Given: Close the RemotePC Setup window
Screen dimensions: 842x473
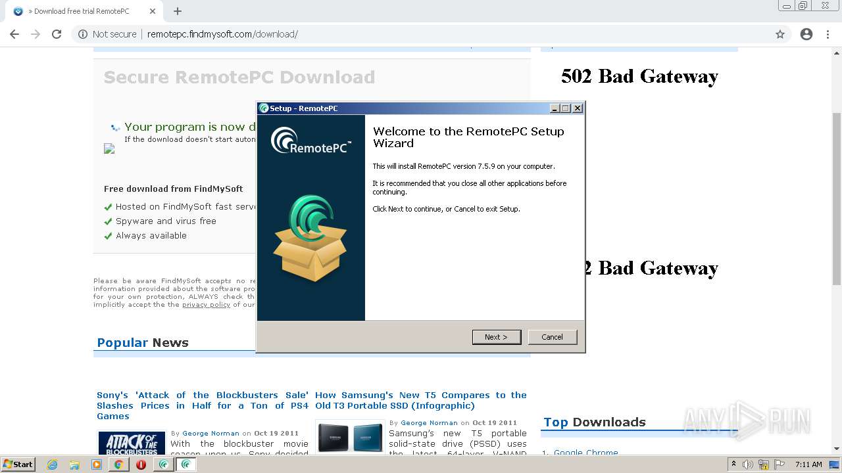Looking at the screenshot, I should click(x=578, y=108).
